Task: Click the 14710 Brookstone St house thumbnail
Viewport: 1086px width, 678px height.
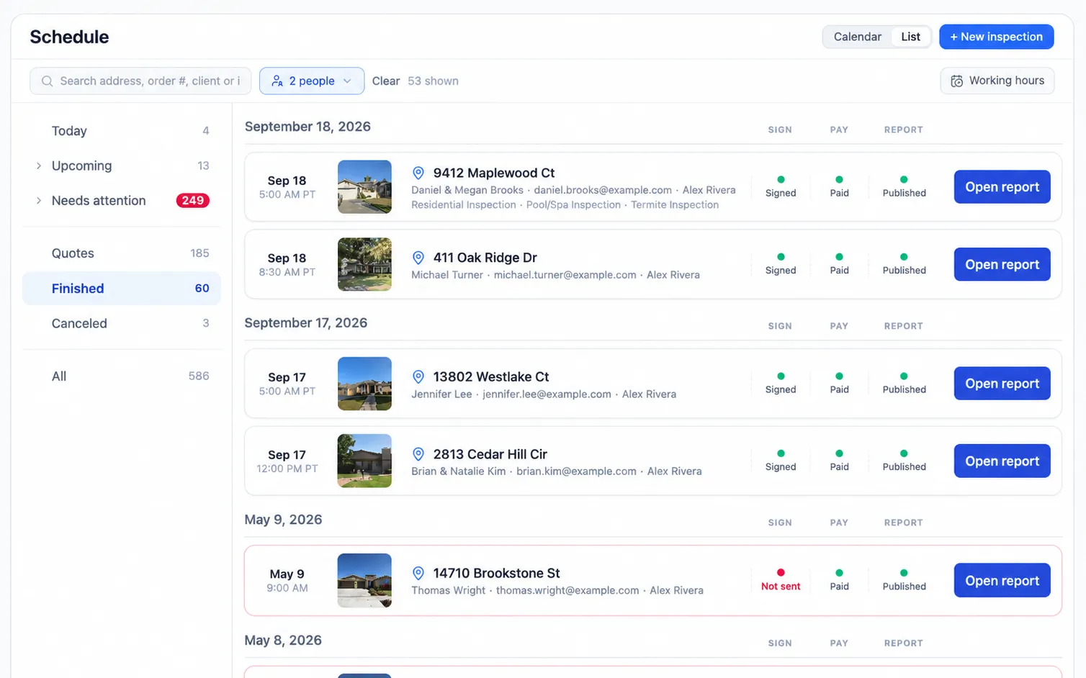Action: point(364,580)
